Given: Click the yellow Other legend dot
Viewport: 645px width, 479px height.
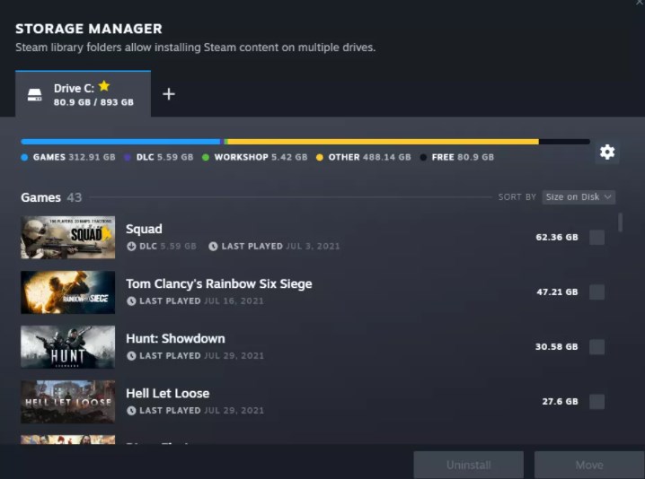Looking at the screenshot, I should [320, 157].
